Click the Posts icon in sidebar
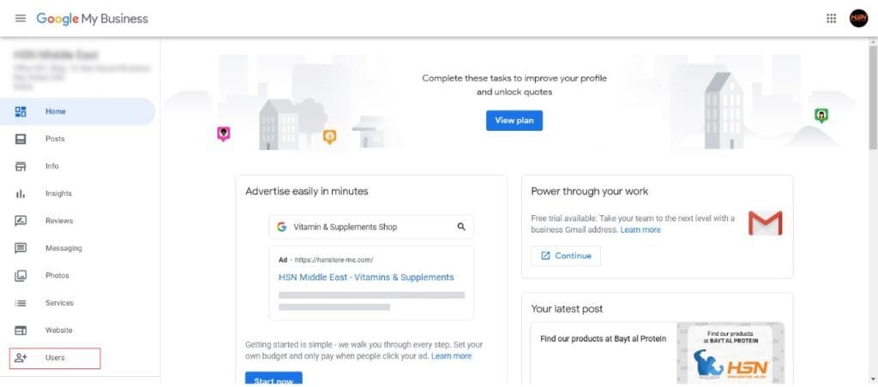 [x=21, y=139]
